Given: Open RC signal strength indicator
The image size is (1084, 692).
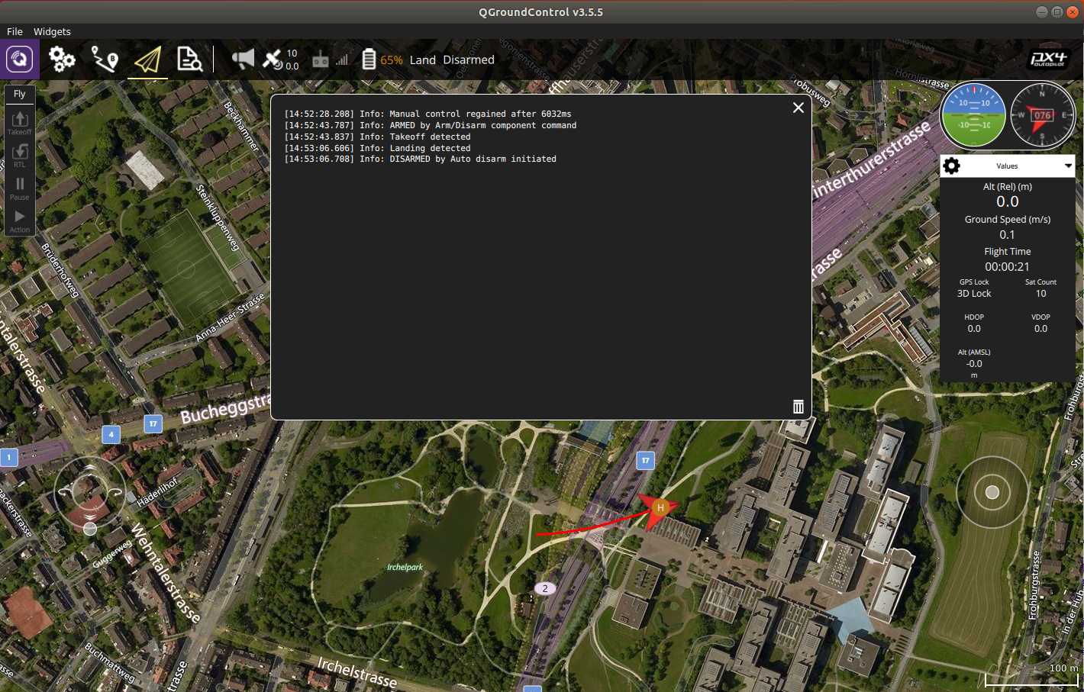Looking at the screenshot, I should [x=331, y=60].
